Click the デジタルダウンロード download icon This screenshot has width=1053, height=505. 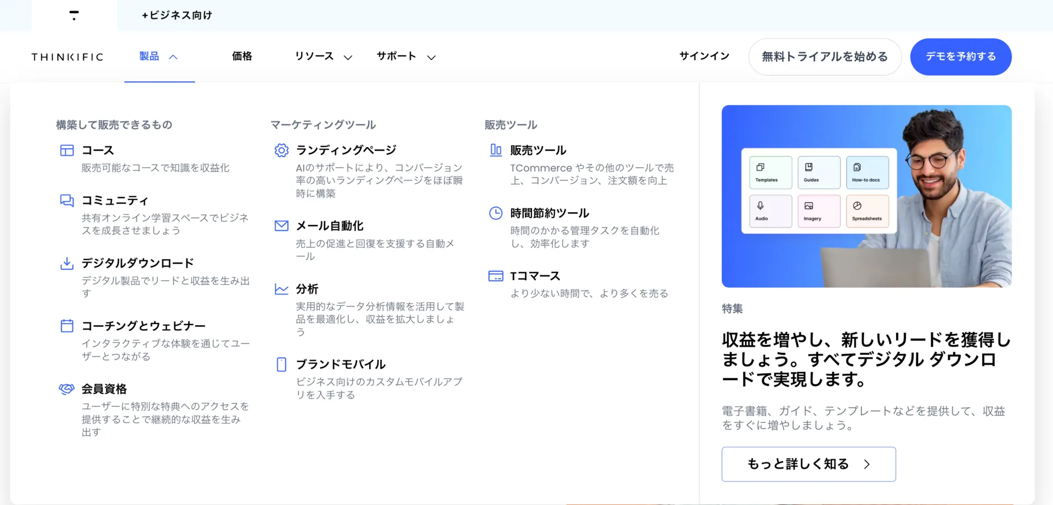point(67,264)
